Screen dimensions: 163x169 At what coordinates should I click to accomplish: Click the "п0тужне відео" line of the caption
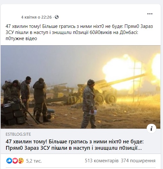(21, 38)
